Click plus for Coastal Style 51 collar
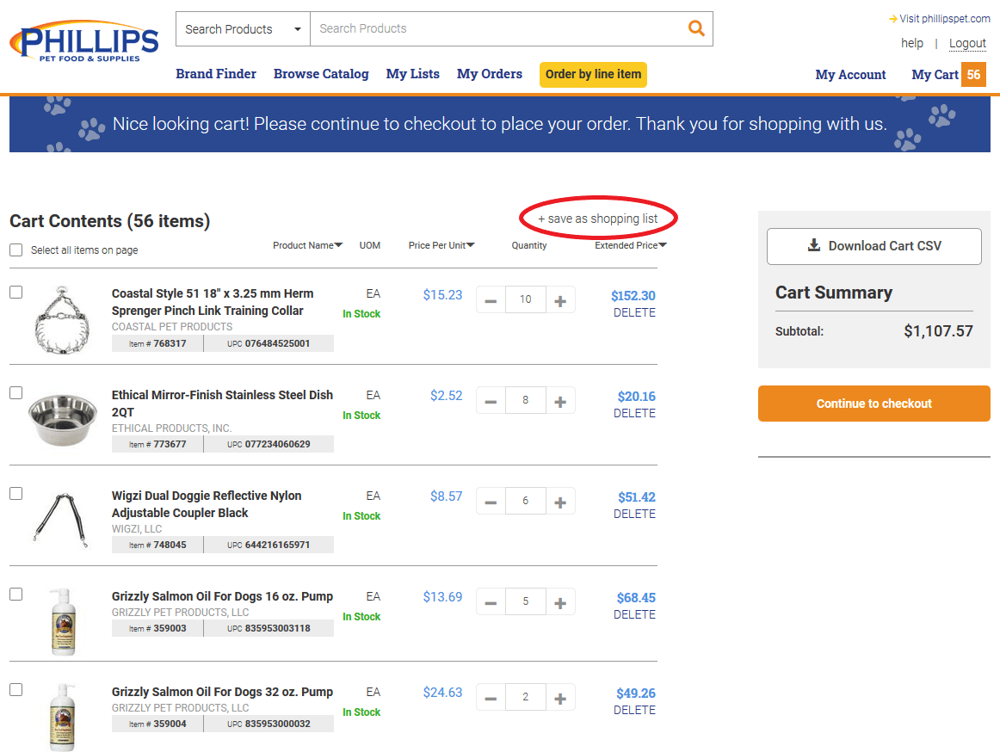1000x752 pixels. [560, 300]
